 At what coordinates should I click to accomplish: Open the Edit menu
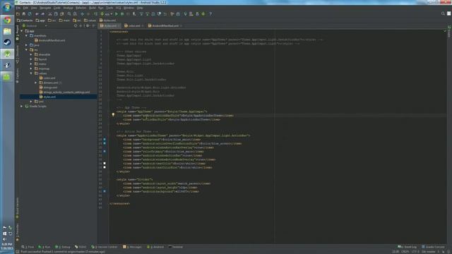25,8
